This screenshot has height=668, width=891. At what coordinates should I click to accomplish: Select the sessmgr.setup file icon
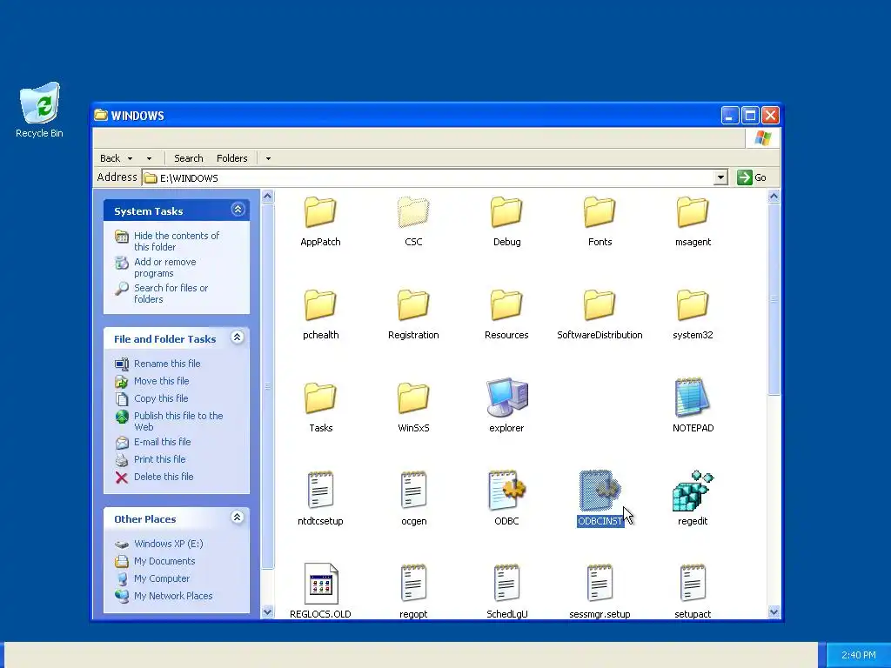pos(600,584)
